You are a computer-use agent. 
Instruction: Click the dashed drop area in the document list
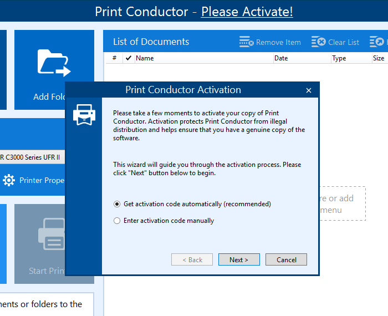coord(342,204)
